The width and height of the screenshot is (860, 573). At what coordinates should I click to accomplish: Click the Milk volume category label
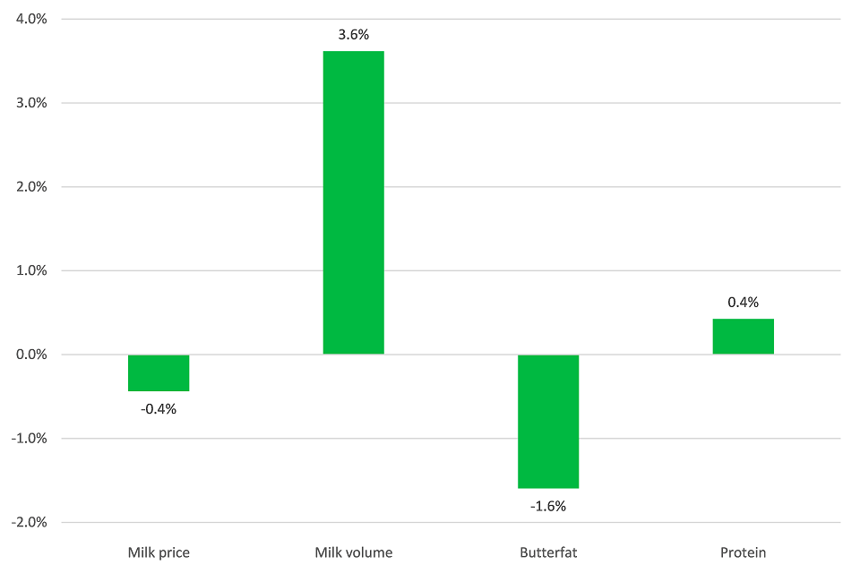tap(353, 552)
